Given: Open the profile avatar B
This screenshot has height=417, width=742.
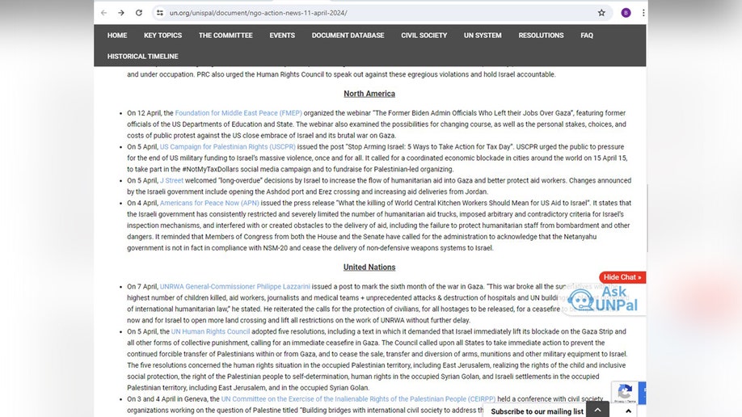Looking at the screenshot, I should point(626,13).
